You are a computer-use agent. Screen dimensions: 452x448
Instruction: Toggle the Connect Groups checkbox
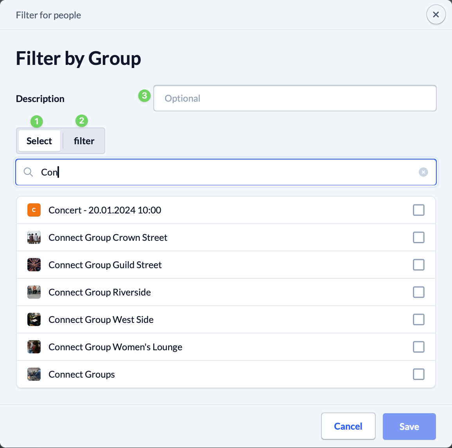pyautogui.click(x=418, y=374)
